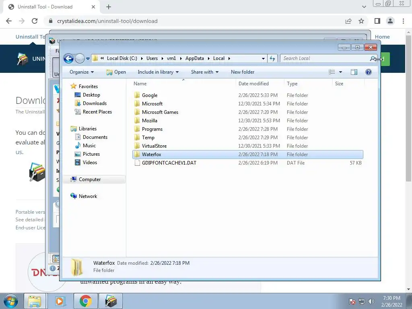Open the view options dropdown arrow
Image resolution: width=412 pixels, height=309 pixels.
(x=340, y=72)
